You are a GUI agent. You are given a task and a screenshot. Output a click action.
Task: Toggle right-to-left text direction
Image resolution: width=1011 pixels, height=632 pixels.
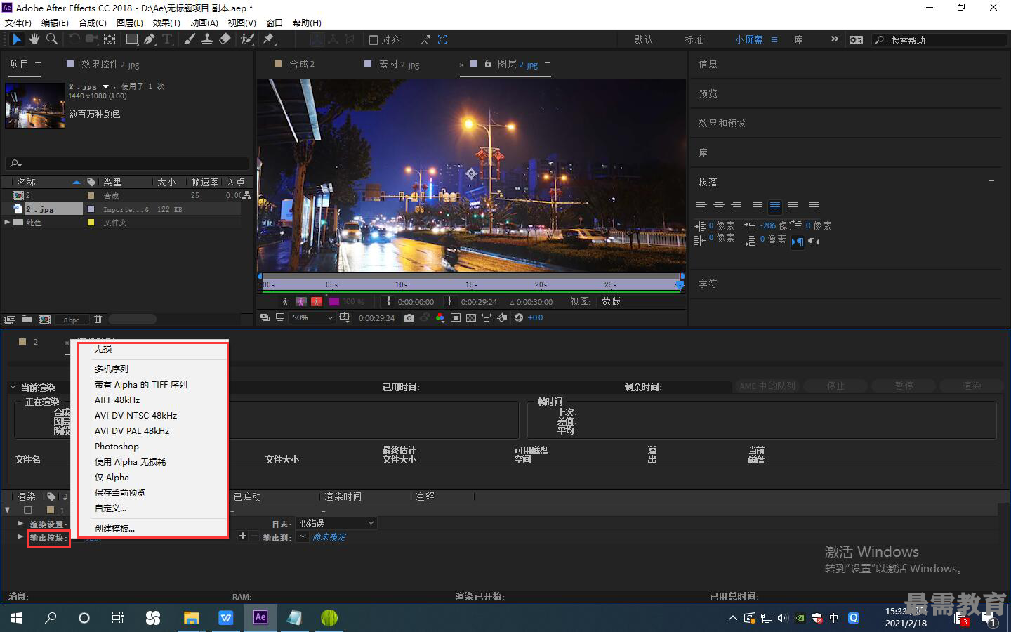pos(814,242)
